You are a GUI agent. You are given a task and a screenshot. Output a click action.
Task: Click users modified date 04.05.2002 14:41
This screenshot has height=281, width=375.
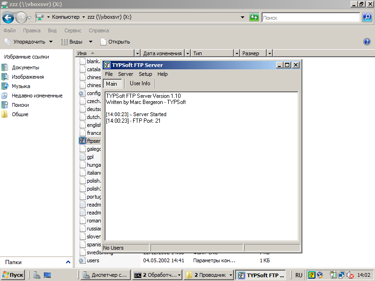[x=164, y=260]
